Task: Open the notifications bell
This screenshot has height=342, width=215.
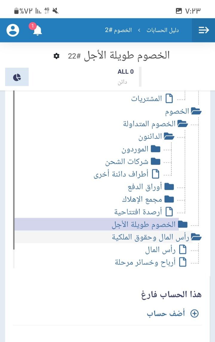Action: (x=38, y=30)
